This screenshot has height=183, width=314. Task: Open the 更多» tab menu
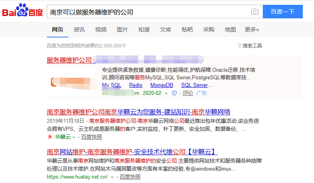click(x=252, y=30)
